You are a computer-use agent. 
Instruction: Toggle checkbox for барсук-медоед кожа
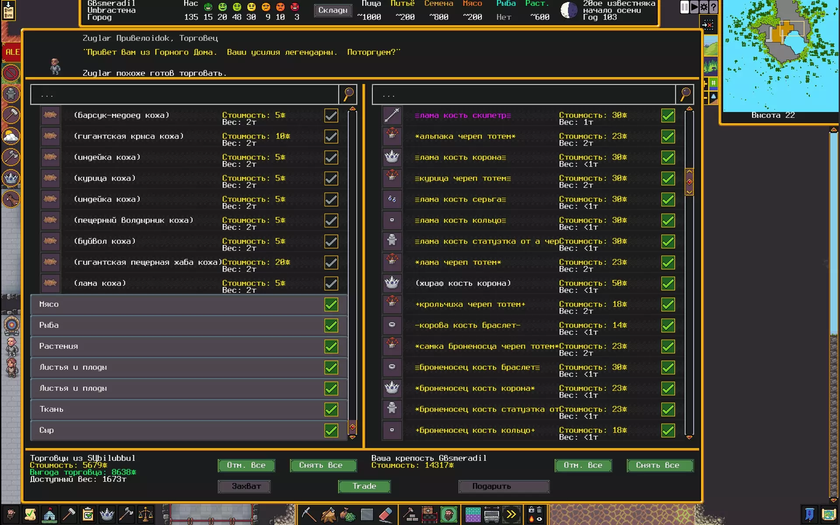click(331, 116)
